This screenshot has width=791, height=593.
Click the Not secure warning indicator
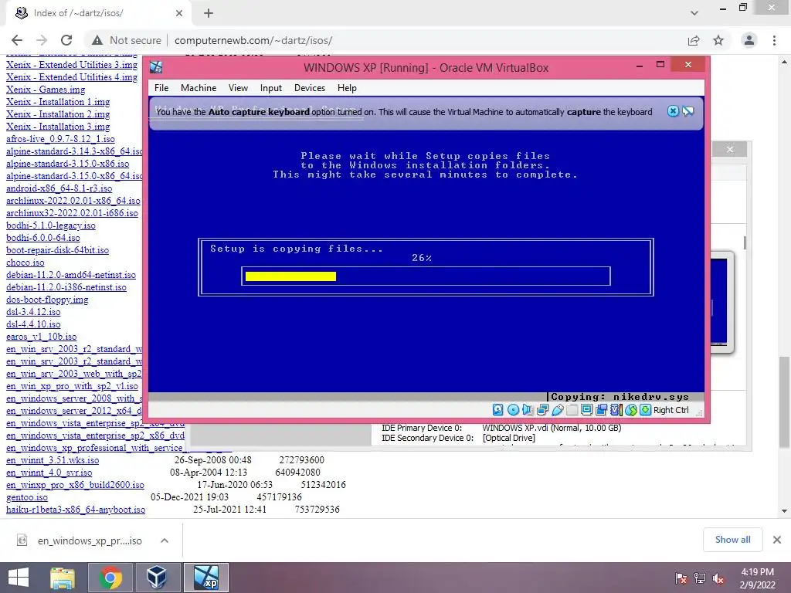point(127,40)
